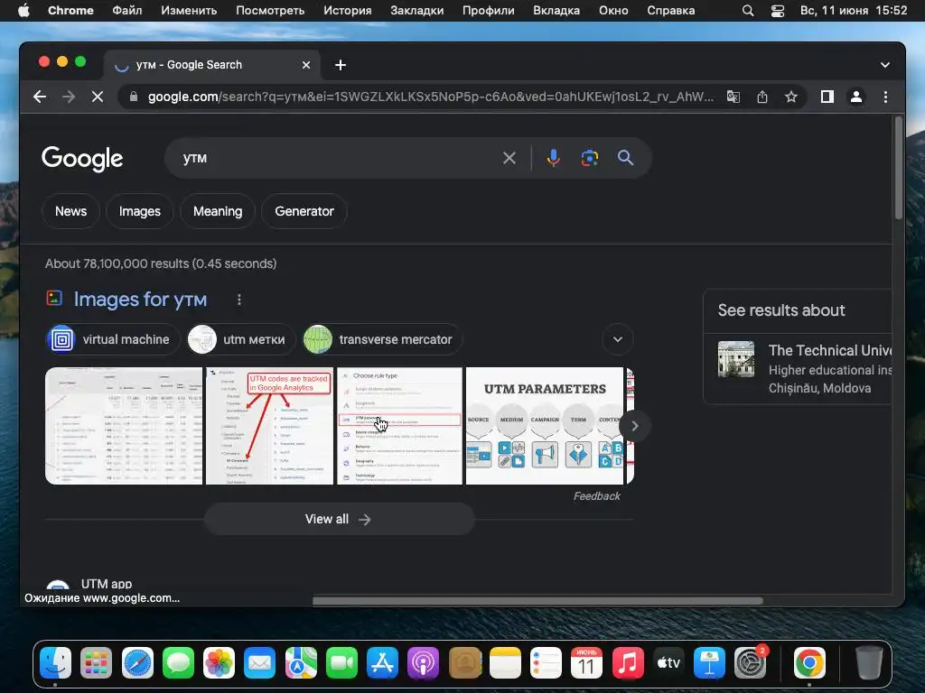Viewport: 925px width, 693px height.
Task: Toggle Chrome side panel
Action: tap(827, 97)
